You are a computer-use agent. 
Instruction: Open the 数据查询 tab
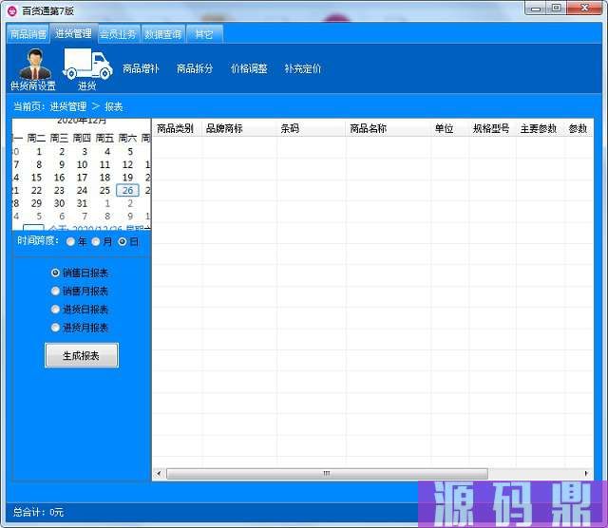coord(162,34)
